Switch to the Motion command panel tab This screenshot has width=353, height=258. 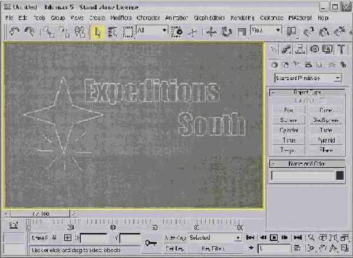315,49
